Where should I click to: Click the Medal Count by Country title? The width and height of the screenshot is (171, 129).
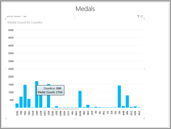[x=25, y=22]
